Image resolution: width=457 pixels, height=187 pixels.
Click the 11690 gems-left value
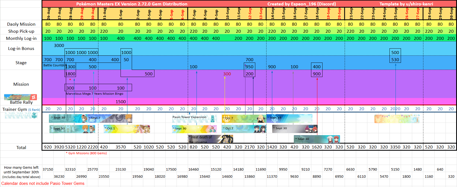pyautogui.click(x=261, y=169)
